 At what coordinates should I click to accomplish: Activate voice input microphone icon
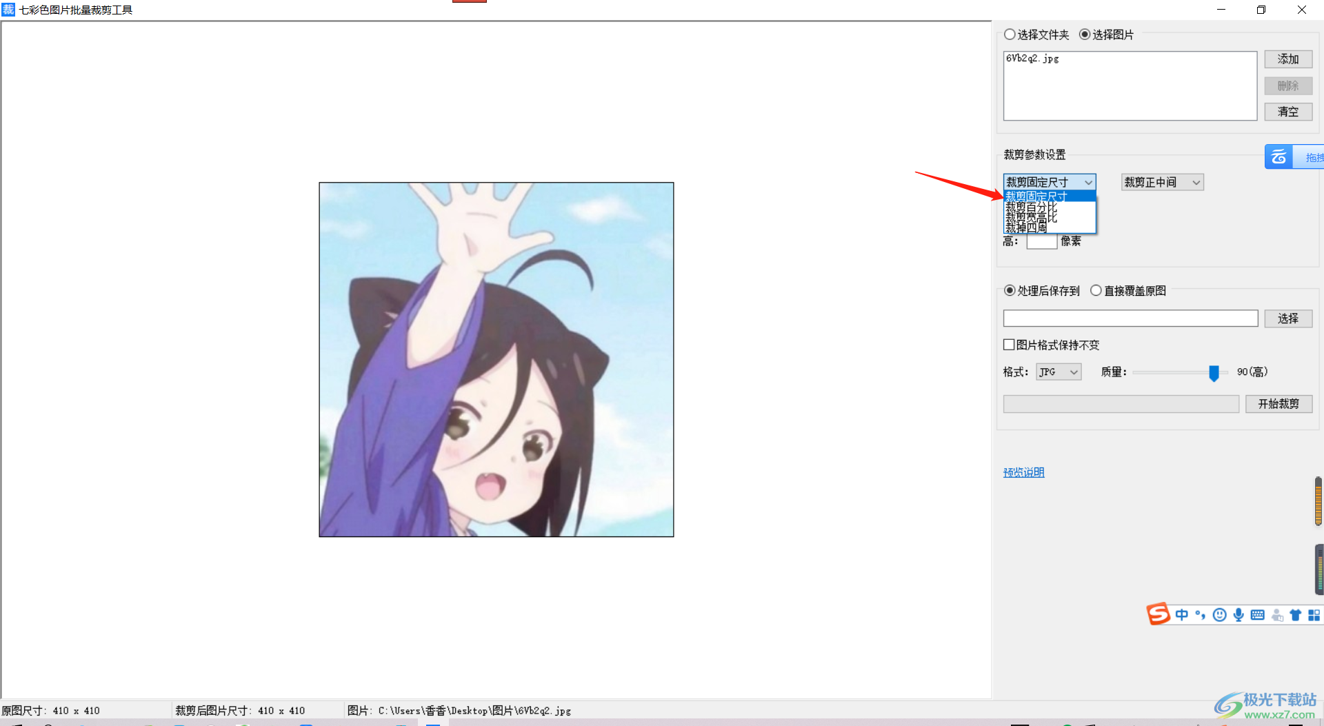point(1239,615)
